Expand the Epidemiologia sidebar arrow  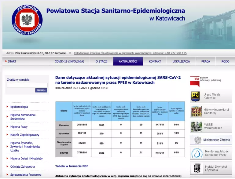(x=7, y=107)
